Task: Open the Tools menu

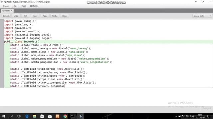Action: [23, 6]
